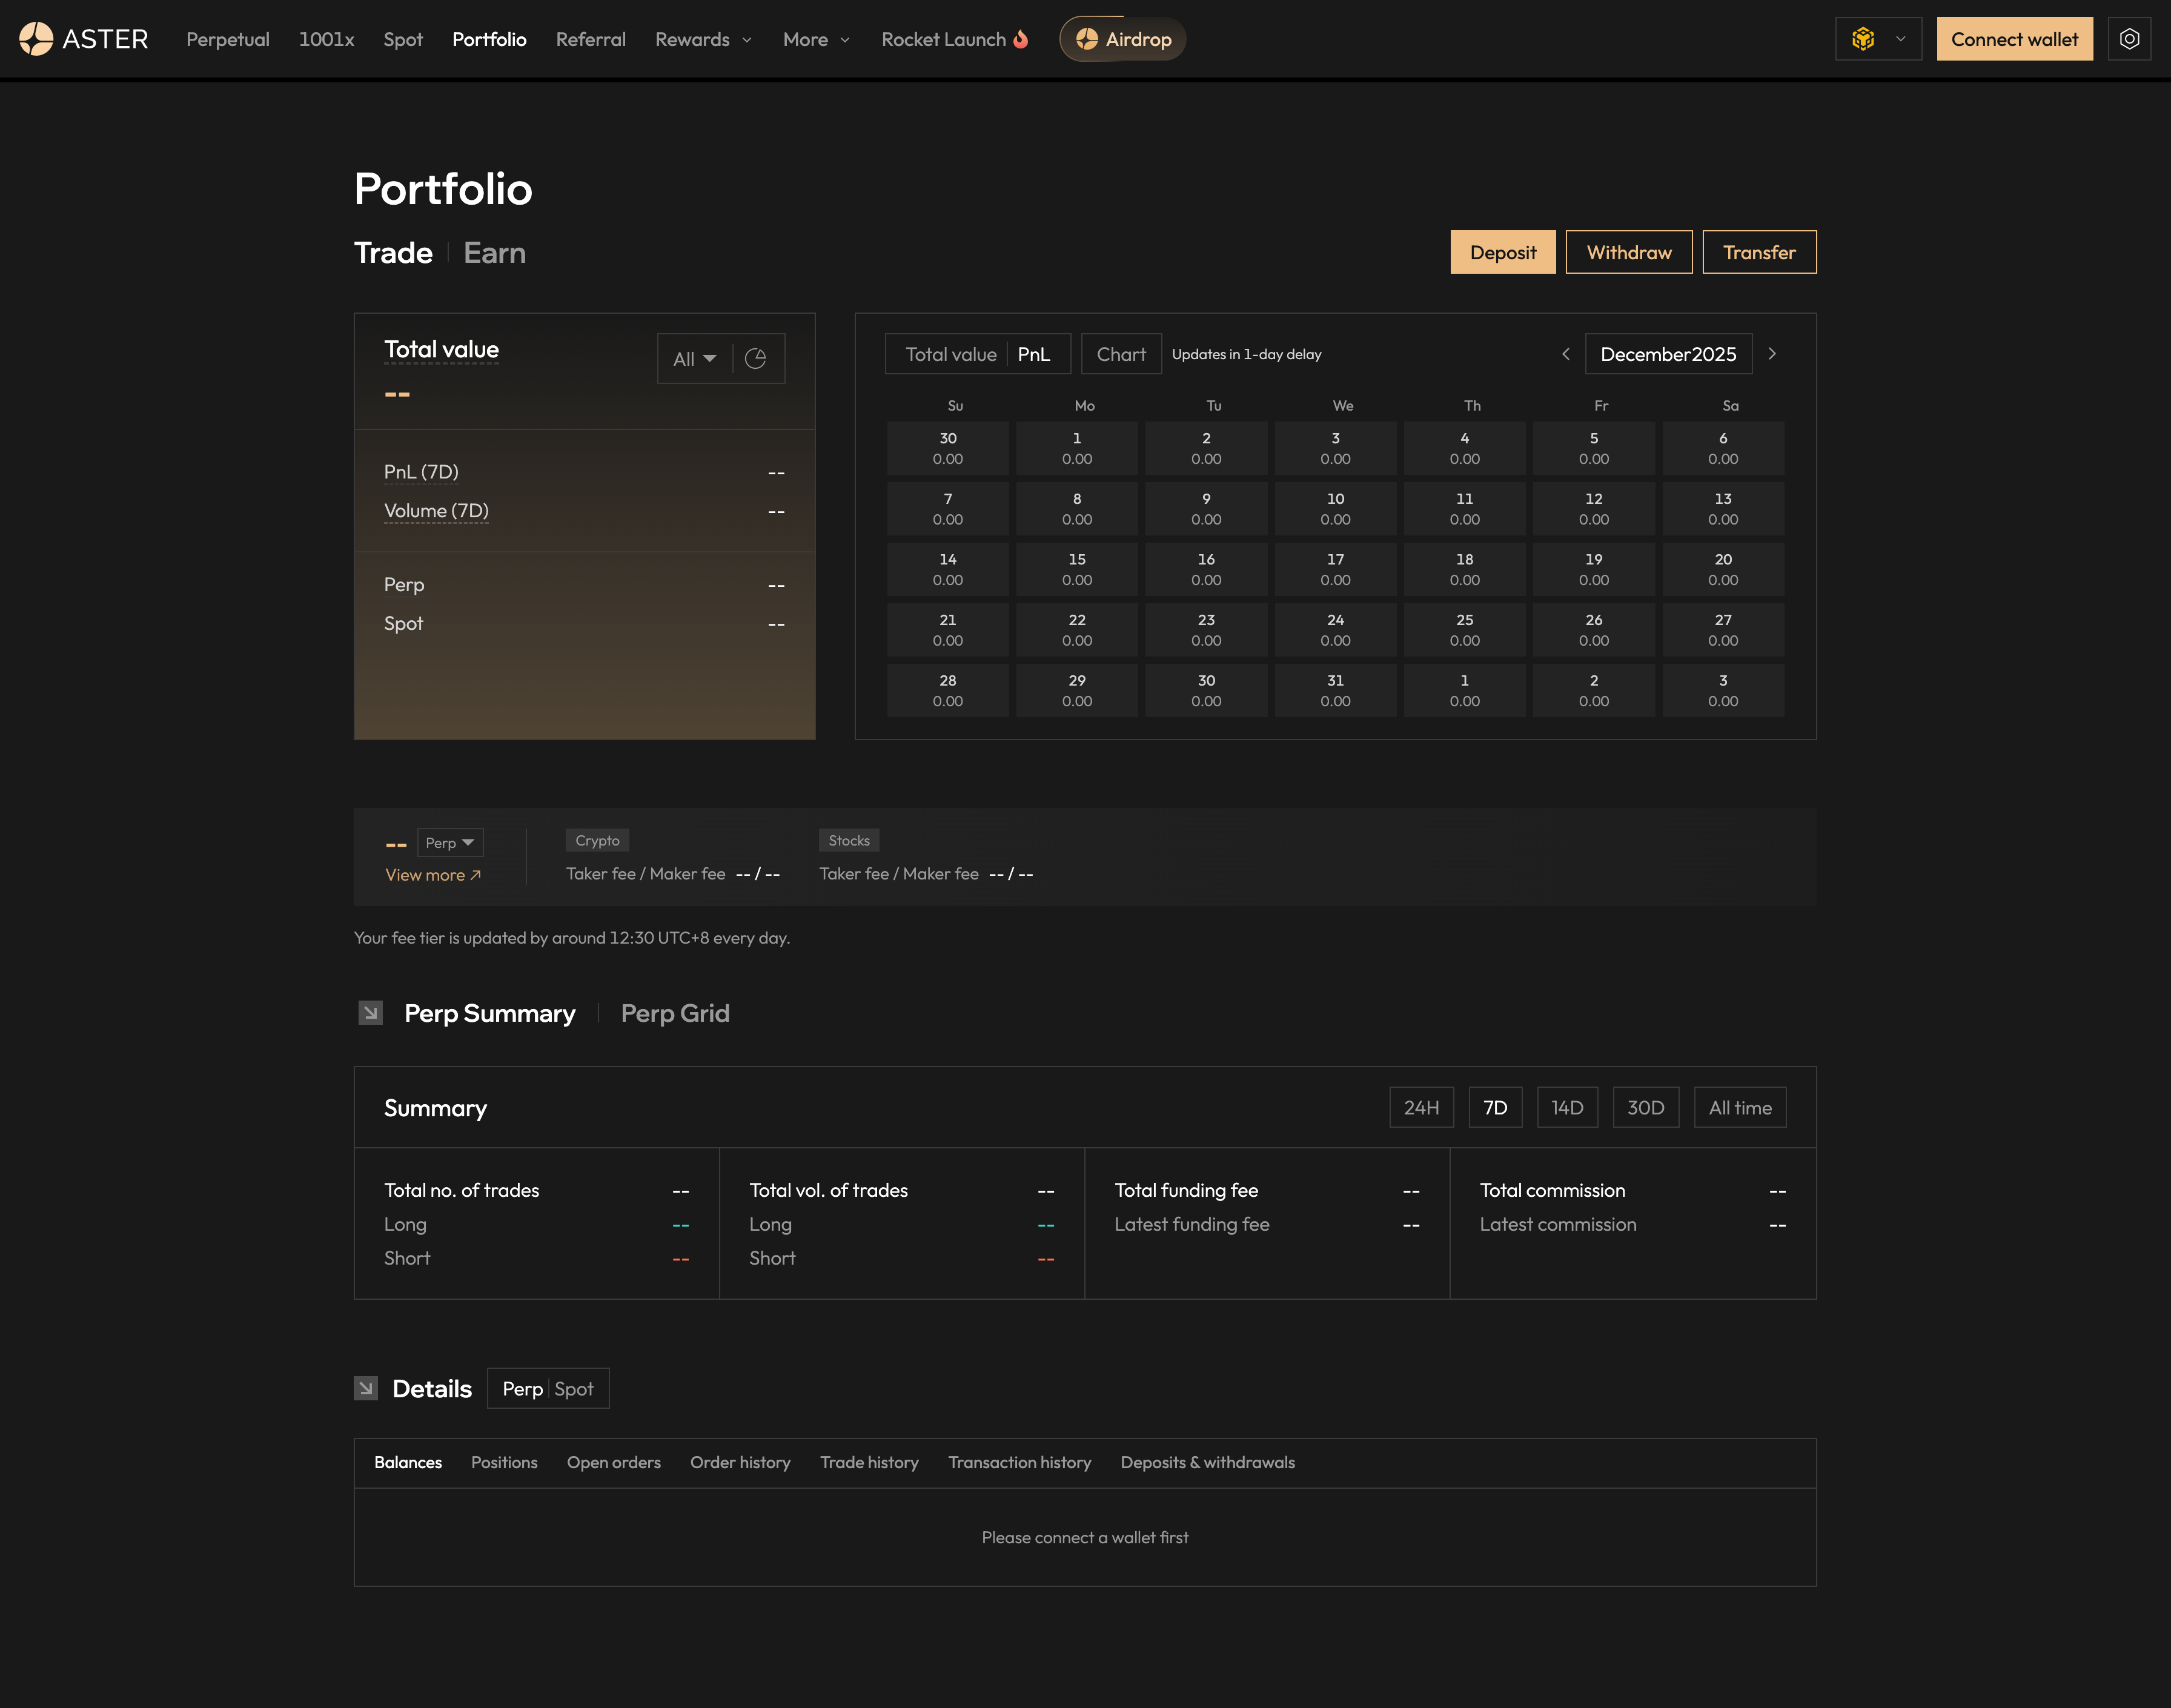The height and width of the screenshot is (1708, 2171).
Task: Expand the All filter dropdown
Action: [x=694, y=359]
